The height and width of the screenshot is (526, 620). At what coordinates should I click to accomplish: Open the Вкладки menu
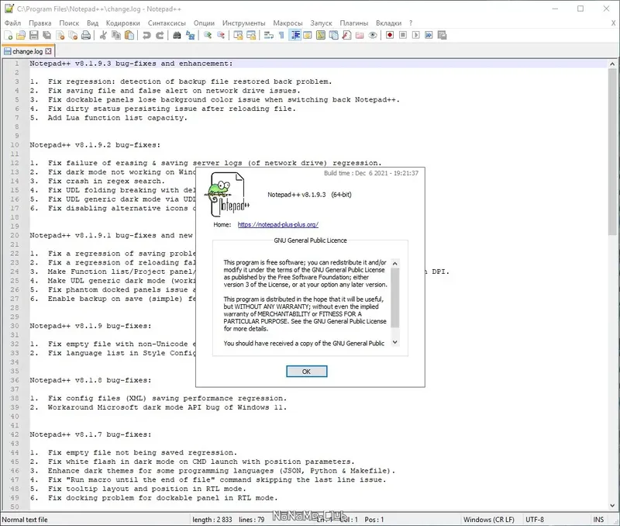pos(389,23)
